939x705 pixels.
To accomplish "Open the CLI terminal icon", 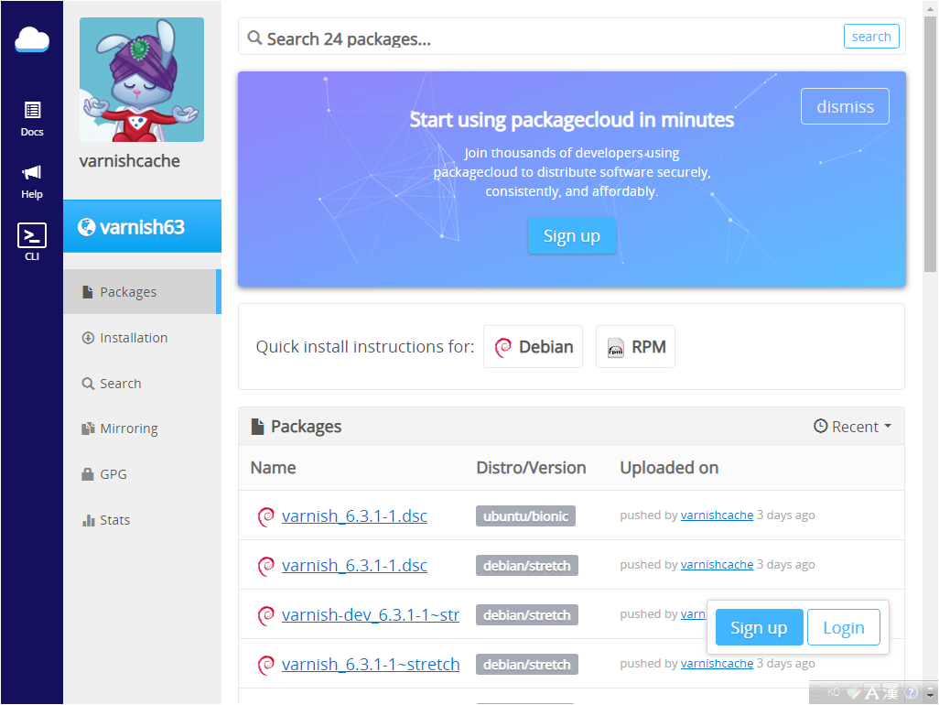I will click(x=32, y=242).
